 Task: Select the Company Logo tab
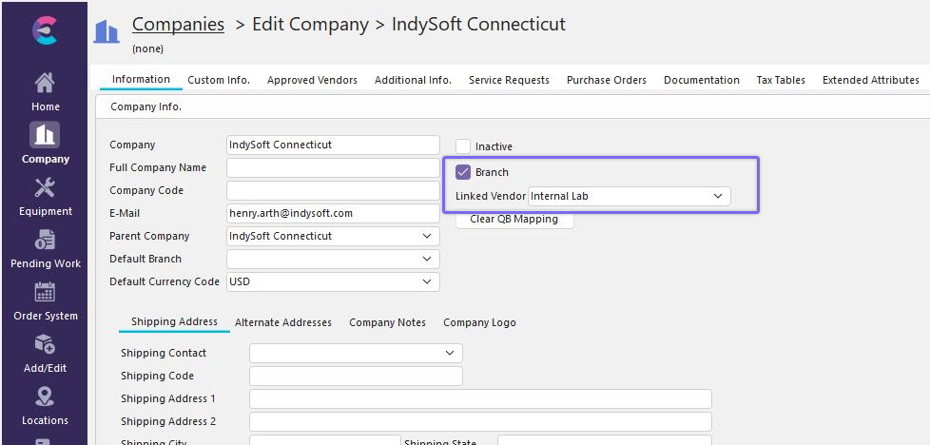[x=479, y=322]
